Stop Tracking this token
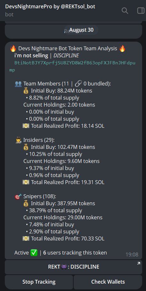 coord(39,282)
